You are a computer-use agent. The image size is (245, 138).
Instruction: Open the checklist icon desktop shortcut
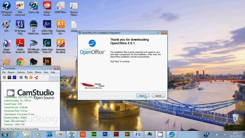tap(74, 8)
